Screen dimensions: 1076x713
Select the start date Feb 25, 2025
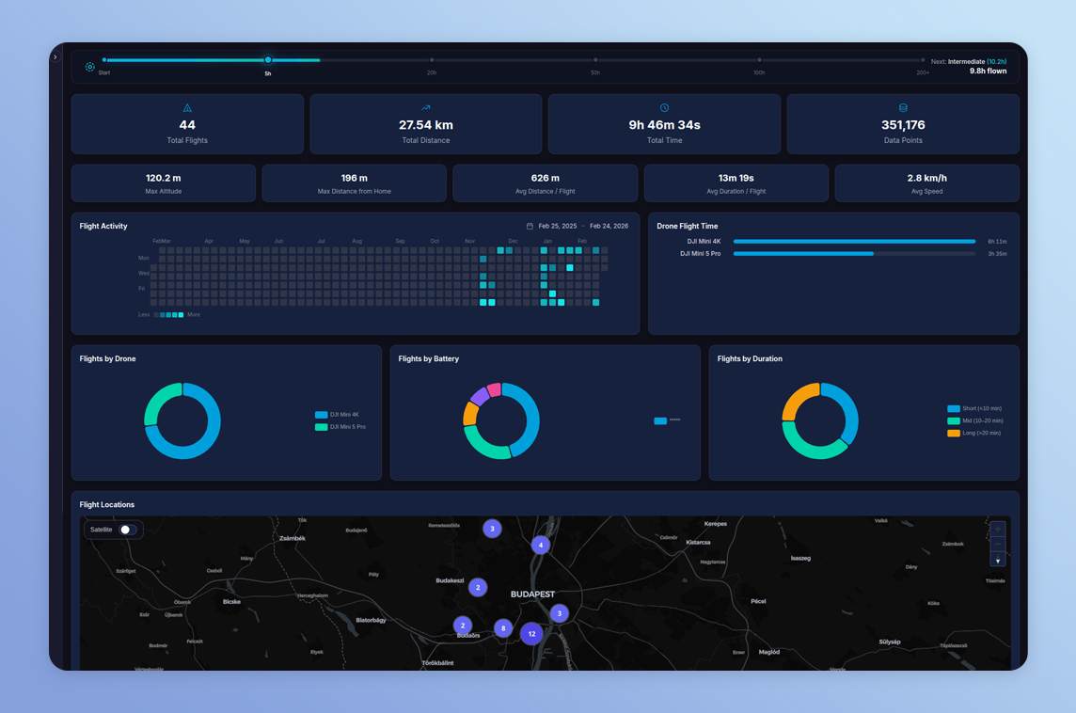click(x=556, y=227)
